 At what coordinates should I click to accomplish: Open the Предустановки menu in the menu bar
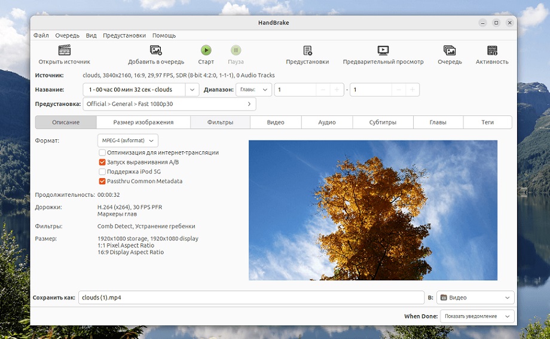[124, 35]
